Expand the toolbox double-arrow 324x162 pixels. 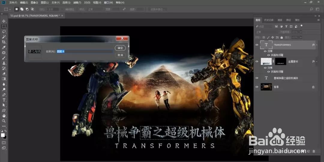point(2,14)
